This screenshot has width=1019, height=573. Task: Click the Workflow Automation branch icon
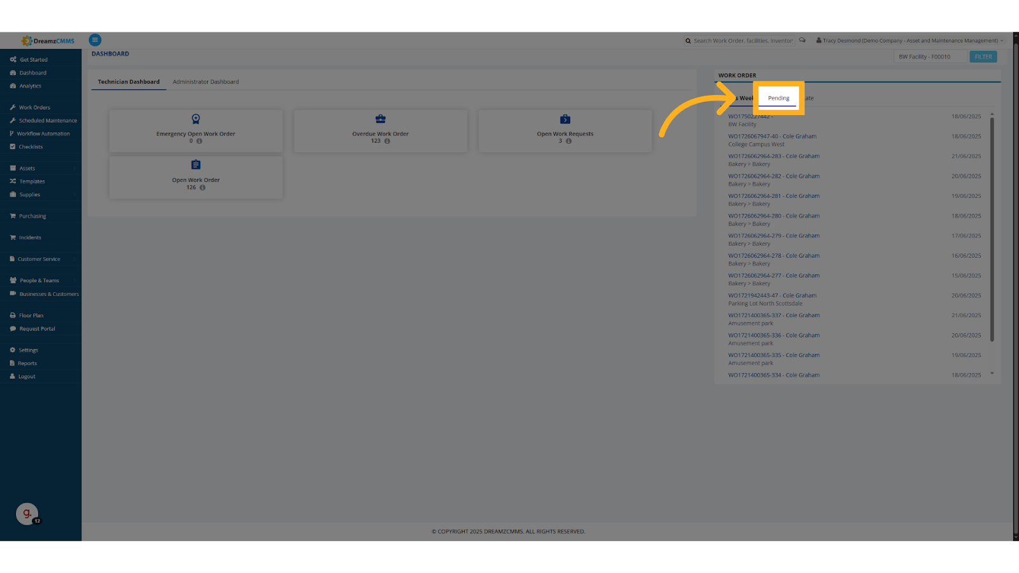click(x=11, y=134)
